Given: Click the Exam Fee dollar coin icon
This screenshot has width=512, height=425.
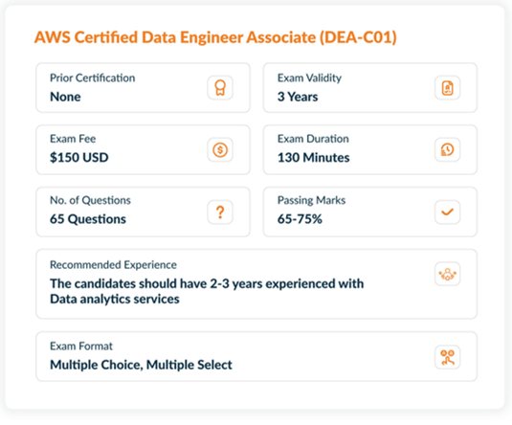Looking at the screenshot, I should 220,150.
